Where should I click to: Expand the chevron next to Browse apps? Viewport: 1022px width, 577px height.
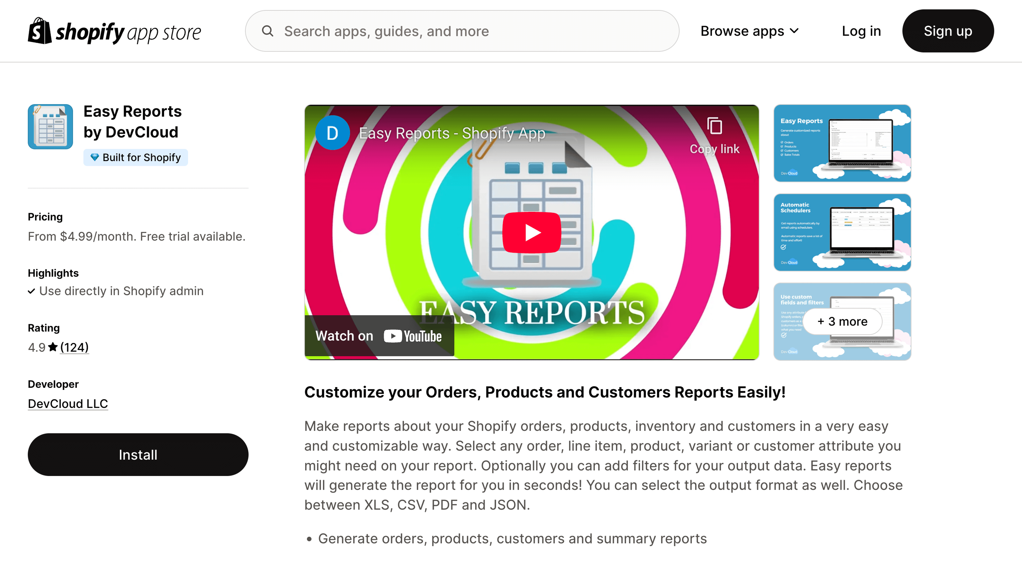click(x=795, y=31)
